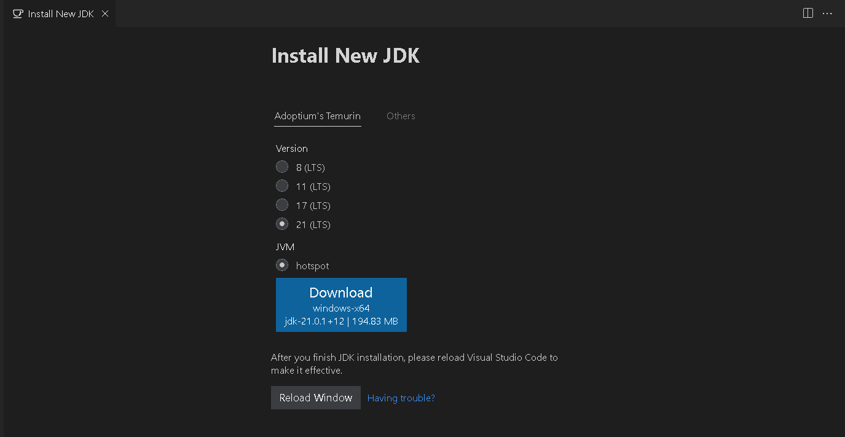Click the reload instructions paragraph text

tap(414, 364)
